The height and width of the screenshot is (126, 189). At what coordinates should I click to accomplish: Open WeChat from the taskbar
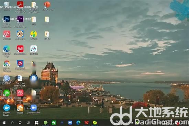click(54, 123)
